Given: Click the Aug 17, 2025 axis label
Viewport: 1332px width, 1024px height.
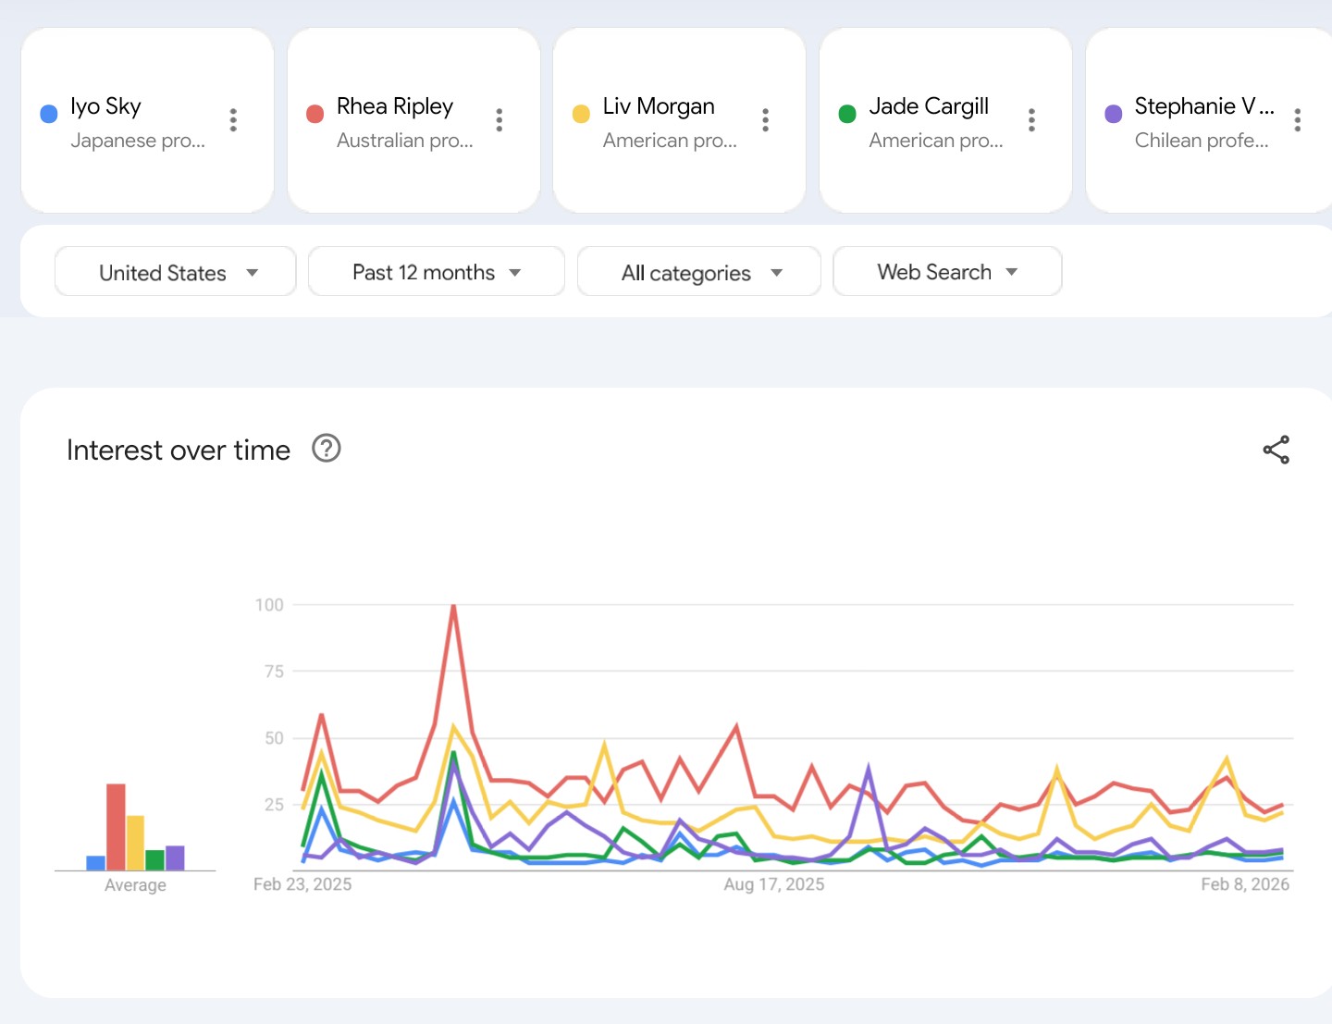Looking at the screenshot, I should [x=773, y=884].
